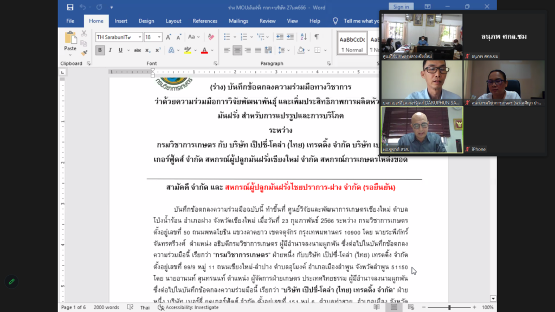Toggle Superscript formatting
Screen dimensions: 555x312
click(158, 50)
